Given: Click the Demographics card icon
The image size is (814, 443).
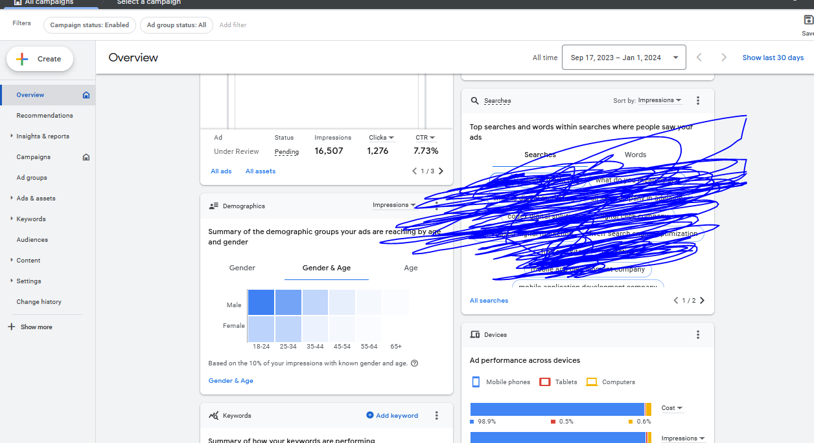Looking at the screenshot, I should (214, 206).
